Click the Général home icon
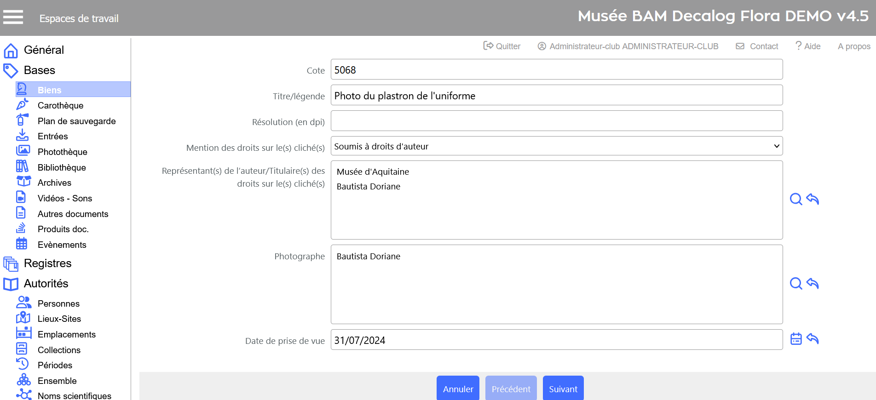The image size is (876, 400). pyautogui.click(x=11, y=50)
